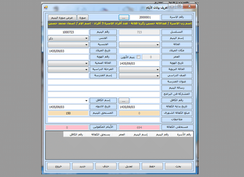Click the مستحقي الكفالة value 694
Viewport: 244px width, 177px height.
(139, 127)
